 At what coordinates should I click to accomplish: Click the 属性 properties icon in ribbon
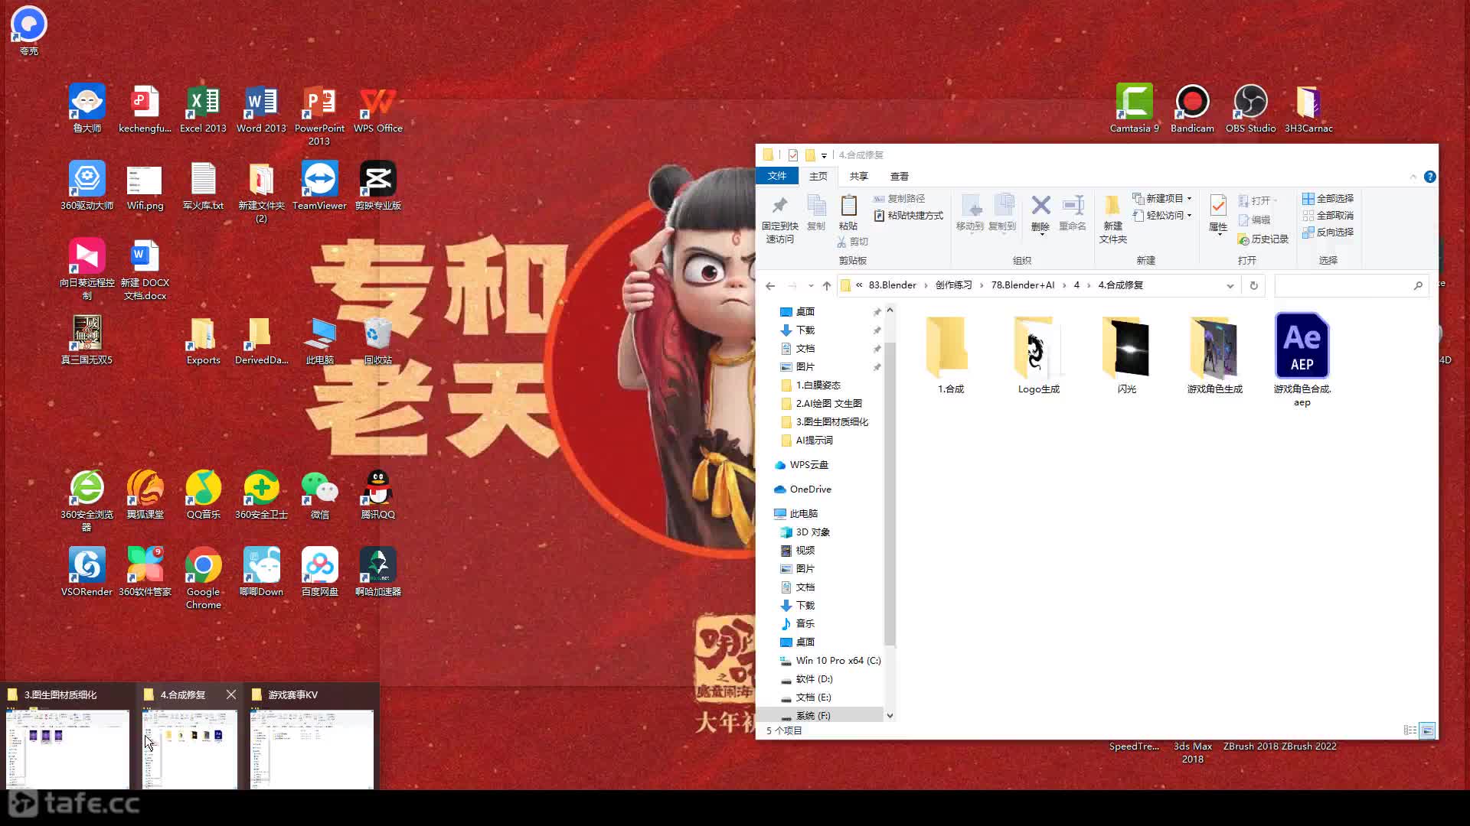[1218, 213]
